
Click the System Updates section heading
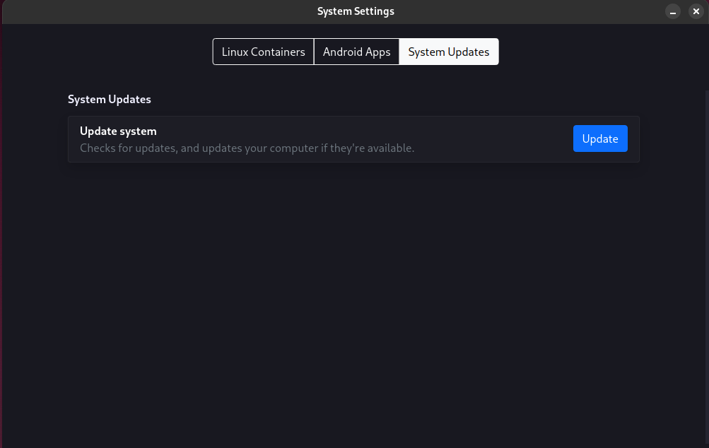coord(109,100)
